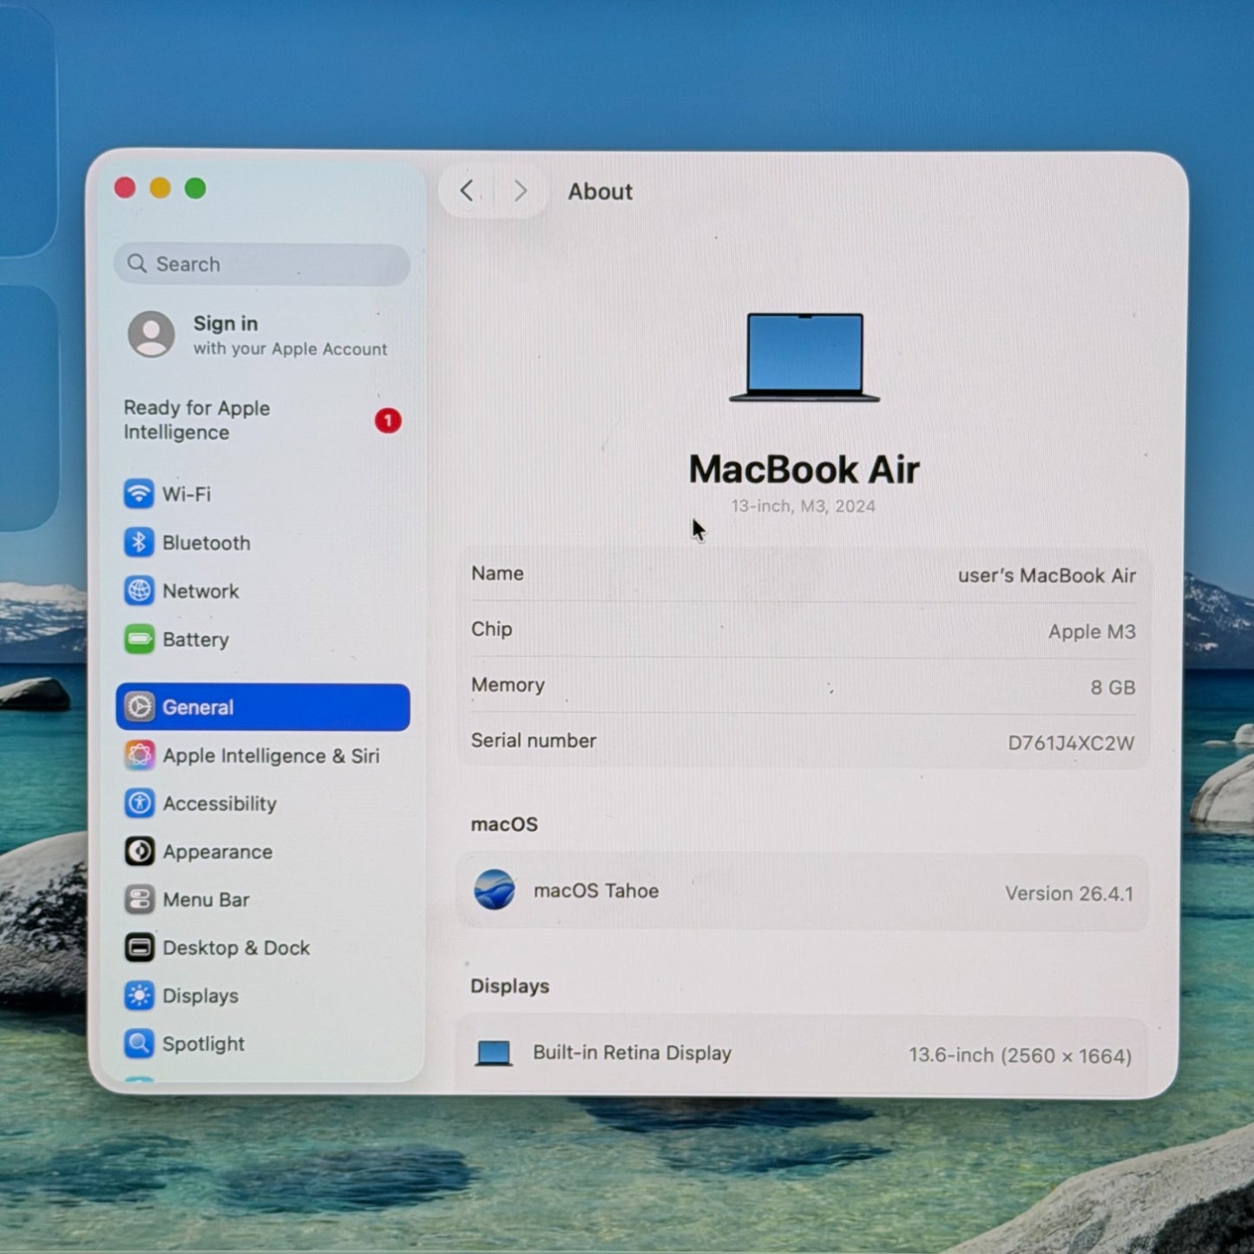Open the Menu Bar settings icon
This screenshot has height=1254, width=1254.
point(139,900)
